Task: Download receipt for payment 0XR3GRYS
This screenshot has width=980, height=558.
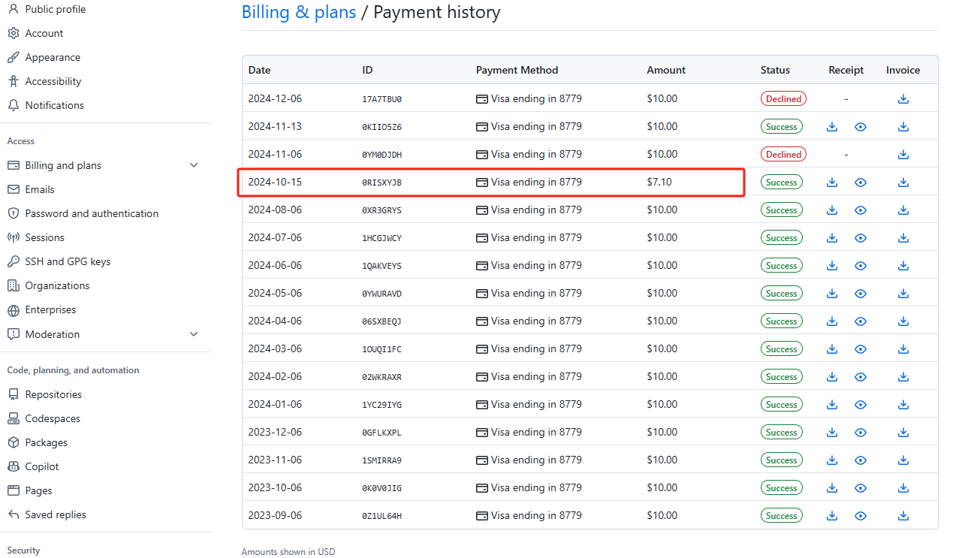Action: pyautogui.click(x=832, y=210)
